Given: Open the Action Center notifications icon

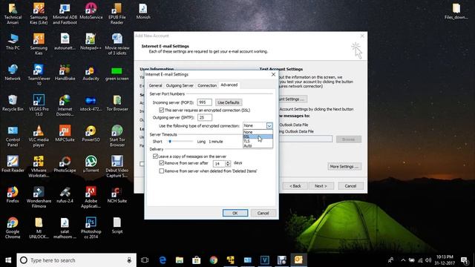Looking at the screenshot, I should [464, 260].
